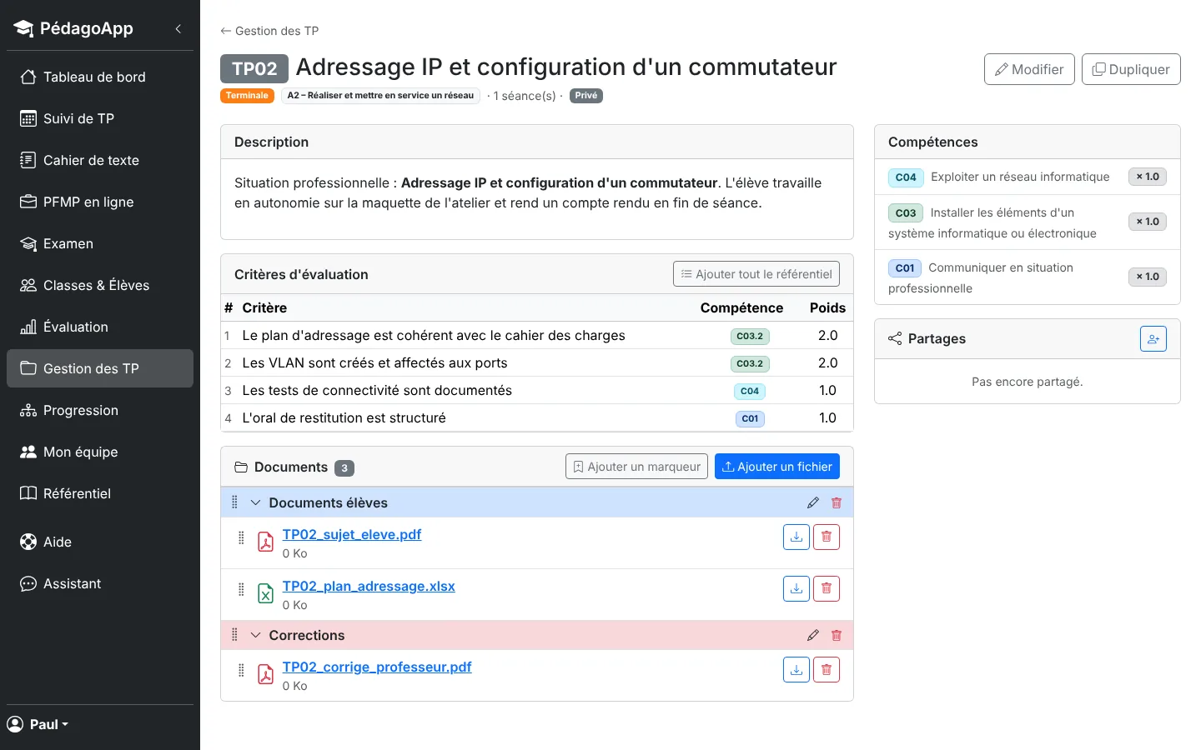Go back to Gestion des TP
Viewport: 1201px width, 750px height.
coord(269,31)
